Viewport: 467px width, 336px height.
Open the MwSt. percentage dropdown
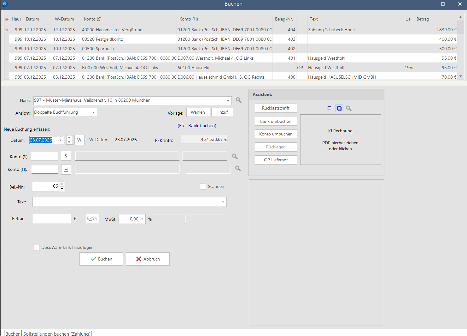point(142,219)
